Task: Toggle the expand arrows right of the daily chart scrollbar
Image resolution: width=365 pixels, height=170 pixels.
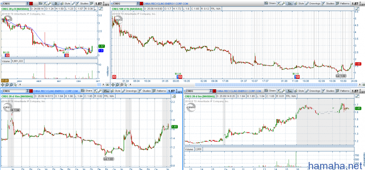Action: (107, 85)
